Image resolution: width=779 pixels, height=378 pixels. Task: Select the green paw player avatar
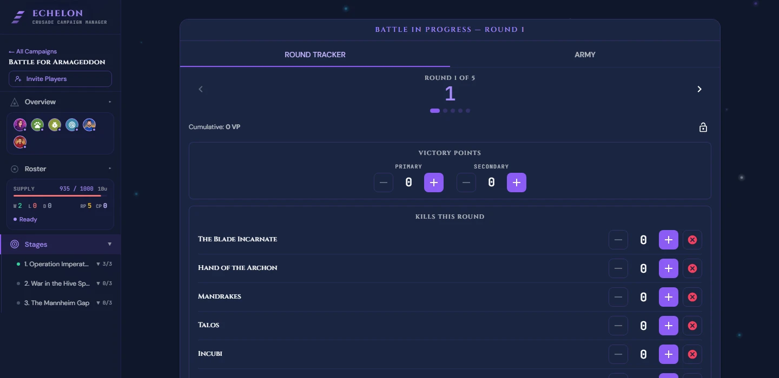(37, 125)
